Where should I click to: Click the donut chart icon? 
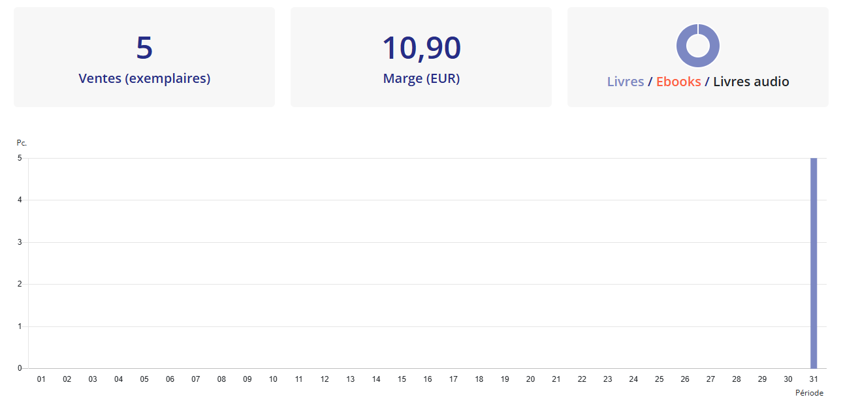[x=698, y=46]
